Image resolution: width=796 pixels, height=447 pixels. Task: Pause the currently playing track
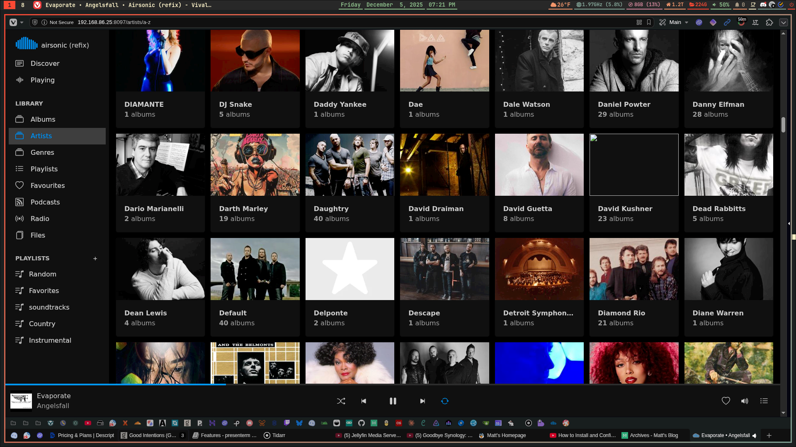click(x=393, y=401)
